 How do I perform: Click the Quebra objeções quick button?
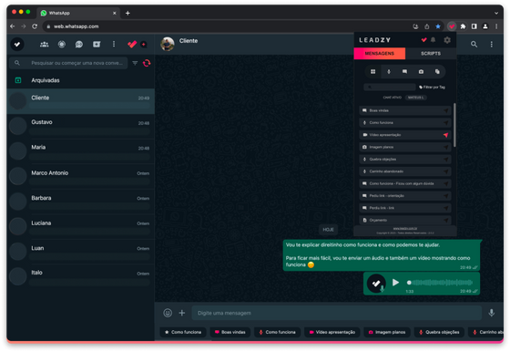pyautogui.click(x=439, y=332)
